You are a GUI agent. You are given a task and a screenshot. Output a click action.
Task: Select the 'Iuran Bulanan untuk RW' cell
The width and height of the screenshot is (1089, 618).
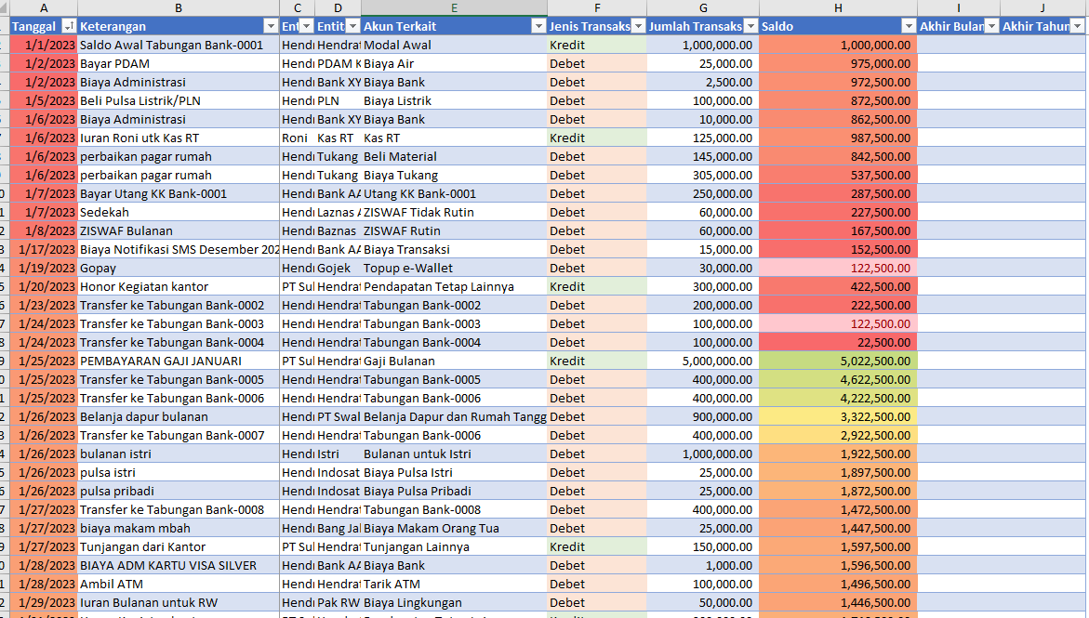click(179, 603)
